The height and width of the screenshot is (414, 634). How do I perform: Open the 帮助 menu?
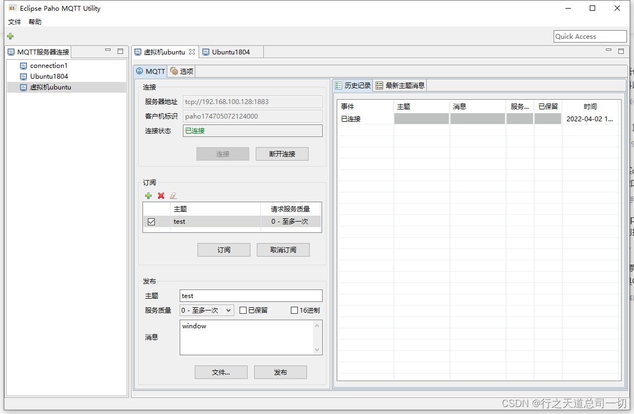tap(35, 22)
